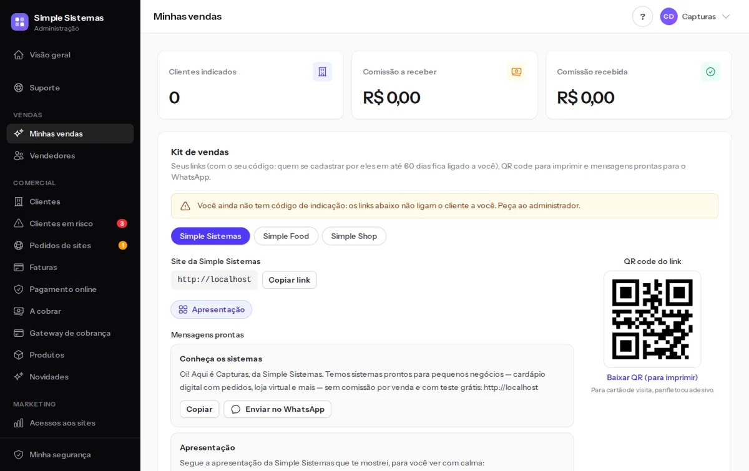The width and height of the screenshot is (749, 471).
Task: Click the Clientes em risco warning icon
Action: click(x=19, y=223)
